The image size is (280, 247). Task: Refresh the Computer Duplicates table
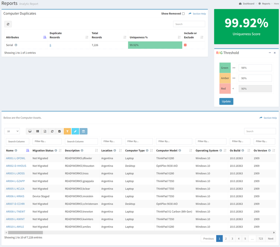click(x=8, y=24)
